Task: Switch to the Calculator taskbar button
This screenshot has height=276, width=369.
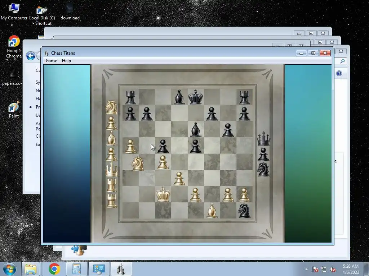Action: [x=76, y=269]
